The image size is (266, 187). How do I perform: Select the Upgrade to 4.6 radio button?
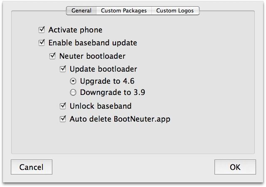73,81
